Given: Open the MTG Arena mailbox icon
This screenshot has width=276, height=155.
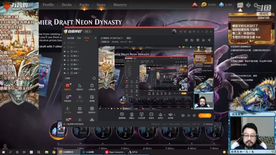Looking at the screenshot, I should 240,5.
